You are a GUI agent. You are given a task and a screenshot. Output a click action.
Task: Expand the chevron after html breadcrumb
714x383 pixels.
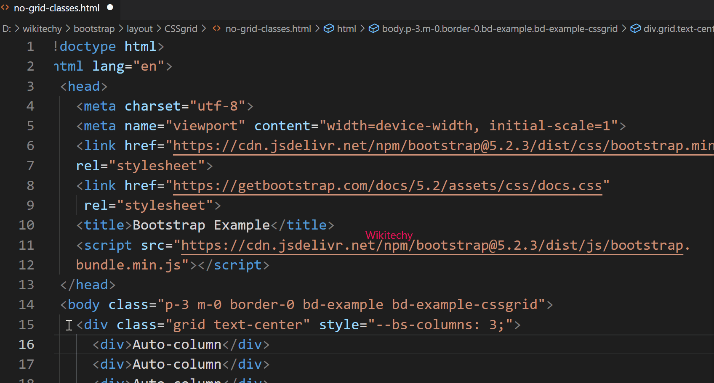[x=362, y=28]
